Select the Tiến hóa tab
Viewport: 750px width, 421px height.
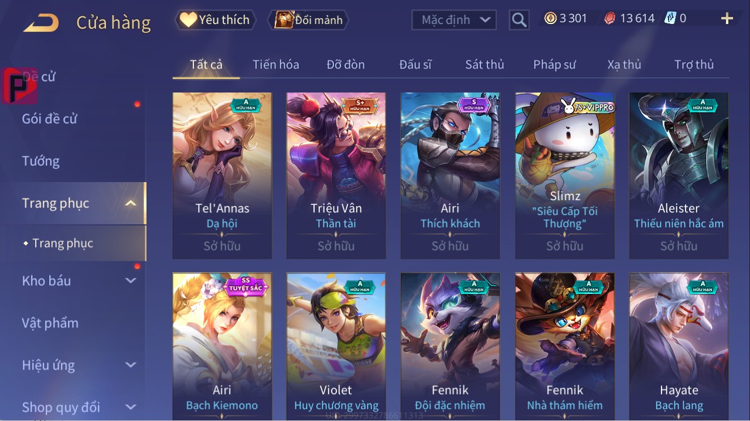click(x=275, y=64)
